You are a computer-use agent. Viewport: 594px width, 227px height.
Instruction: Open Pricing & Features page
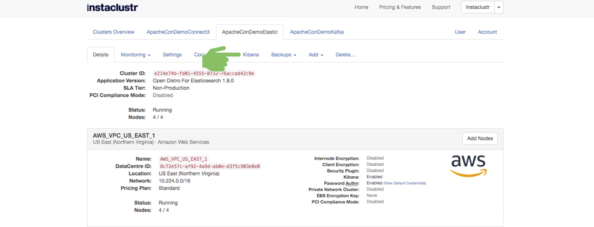click(x=400, y=7)
